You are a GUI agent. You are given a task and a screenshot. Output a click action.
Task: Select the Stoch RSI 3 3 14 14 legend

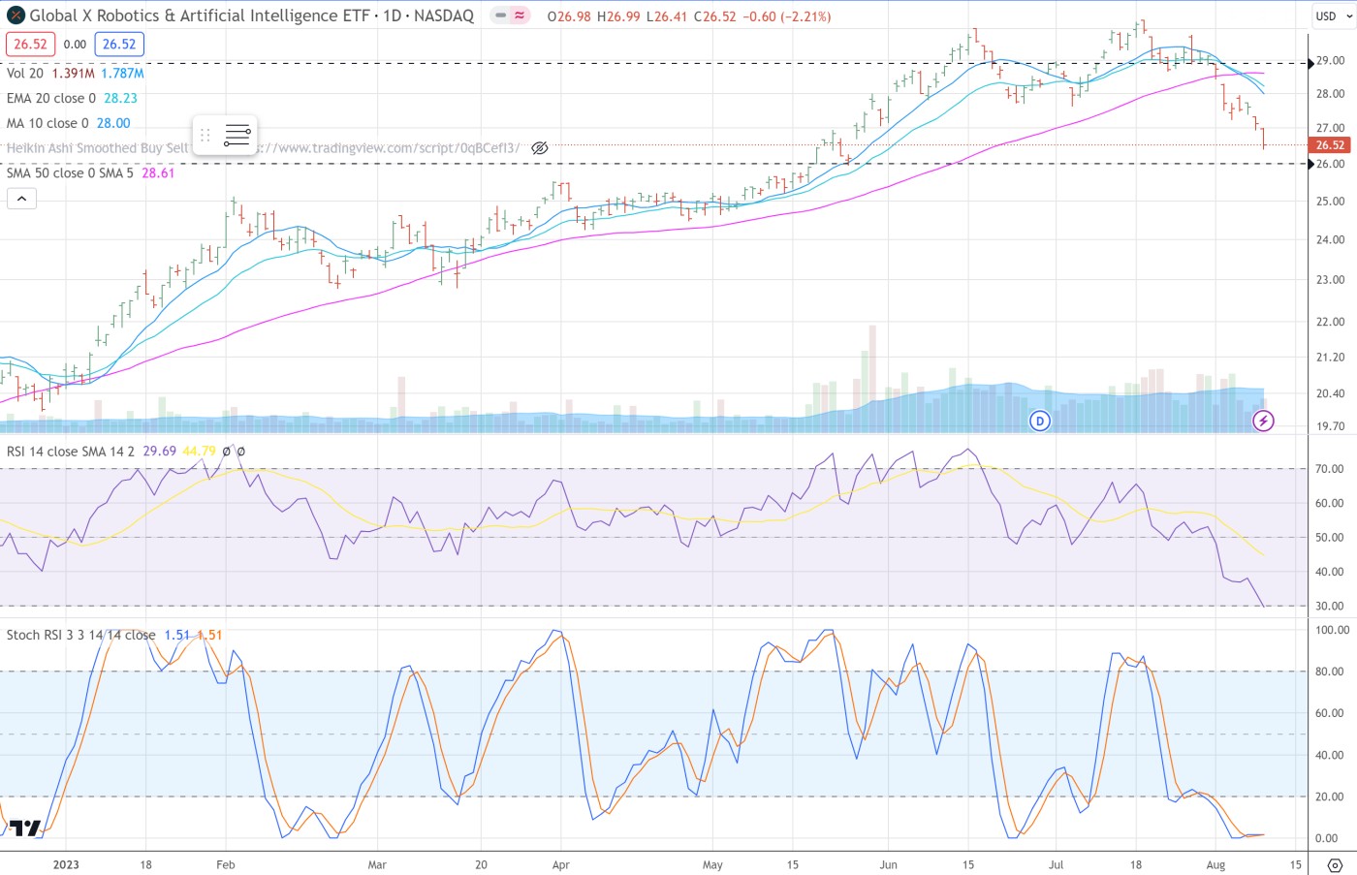(x=80, y=635)
